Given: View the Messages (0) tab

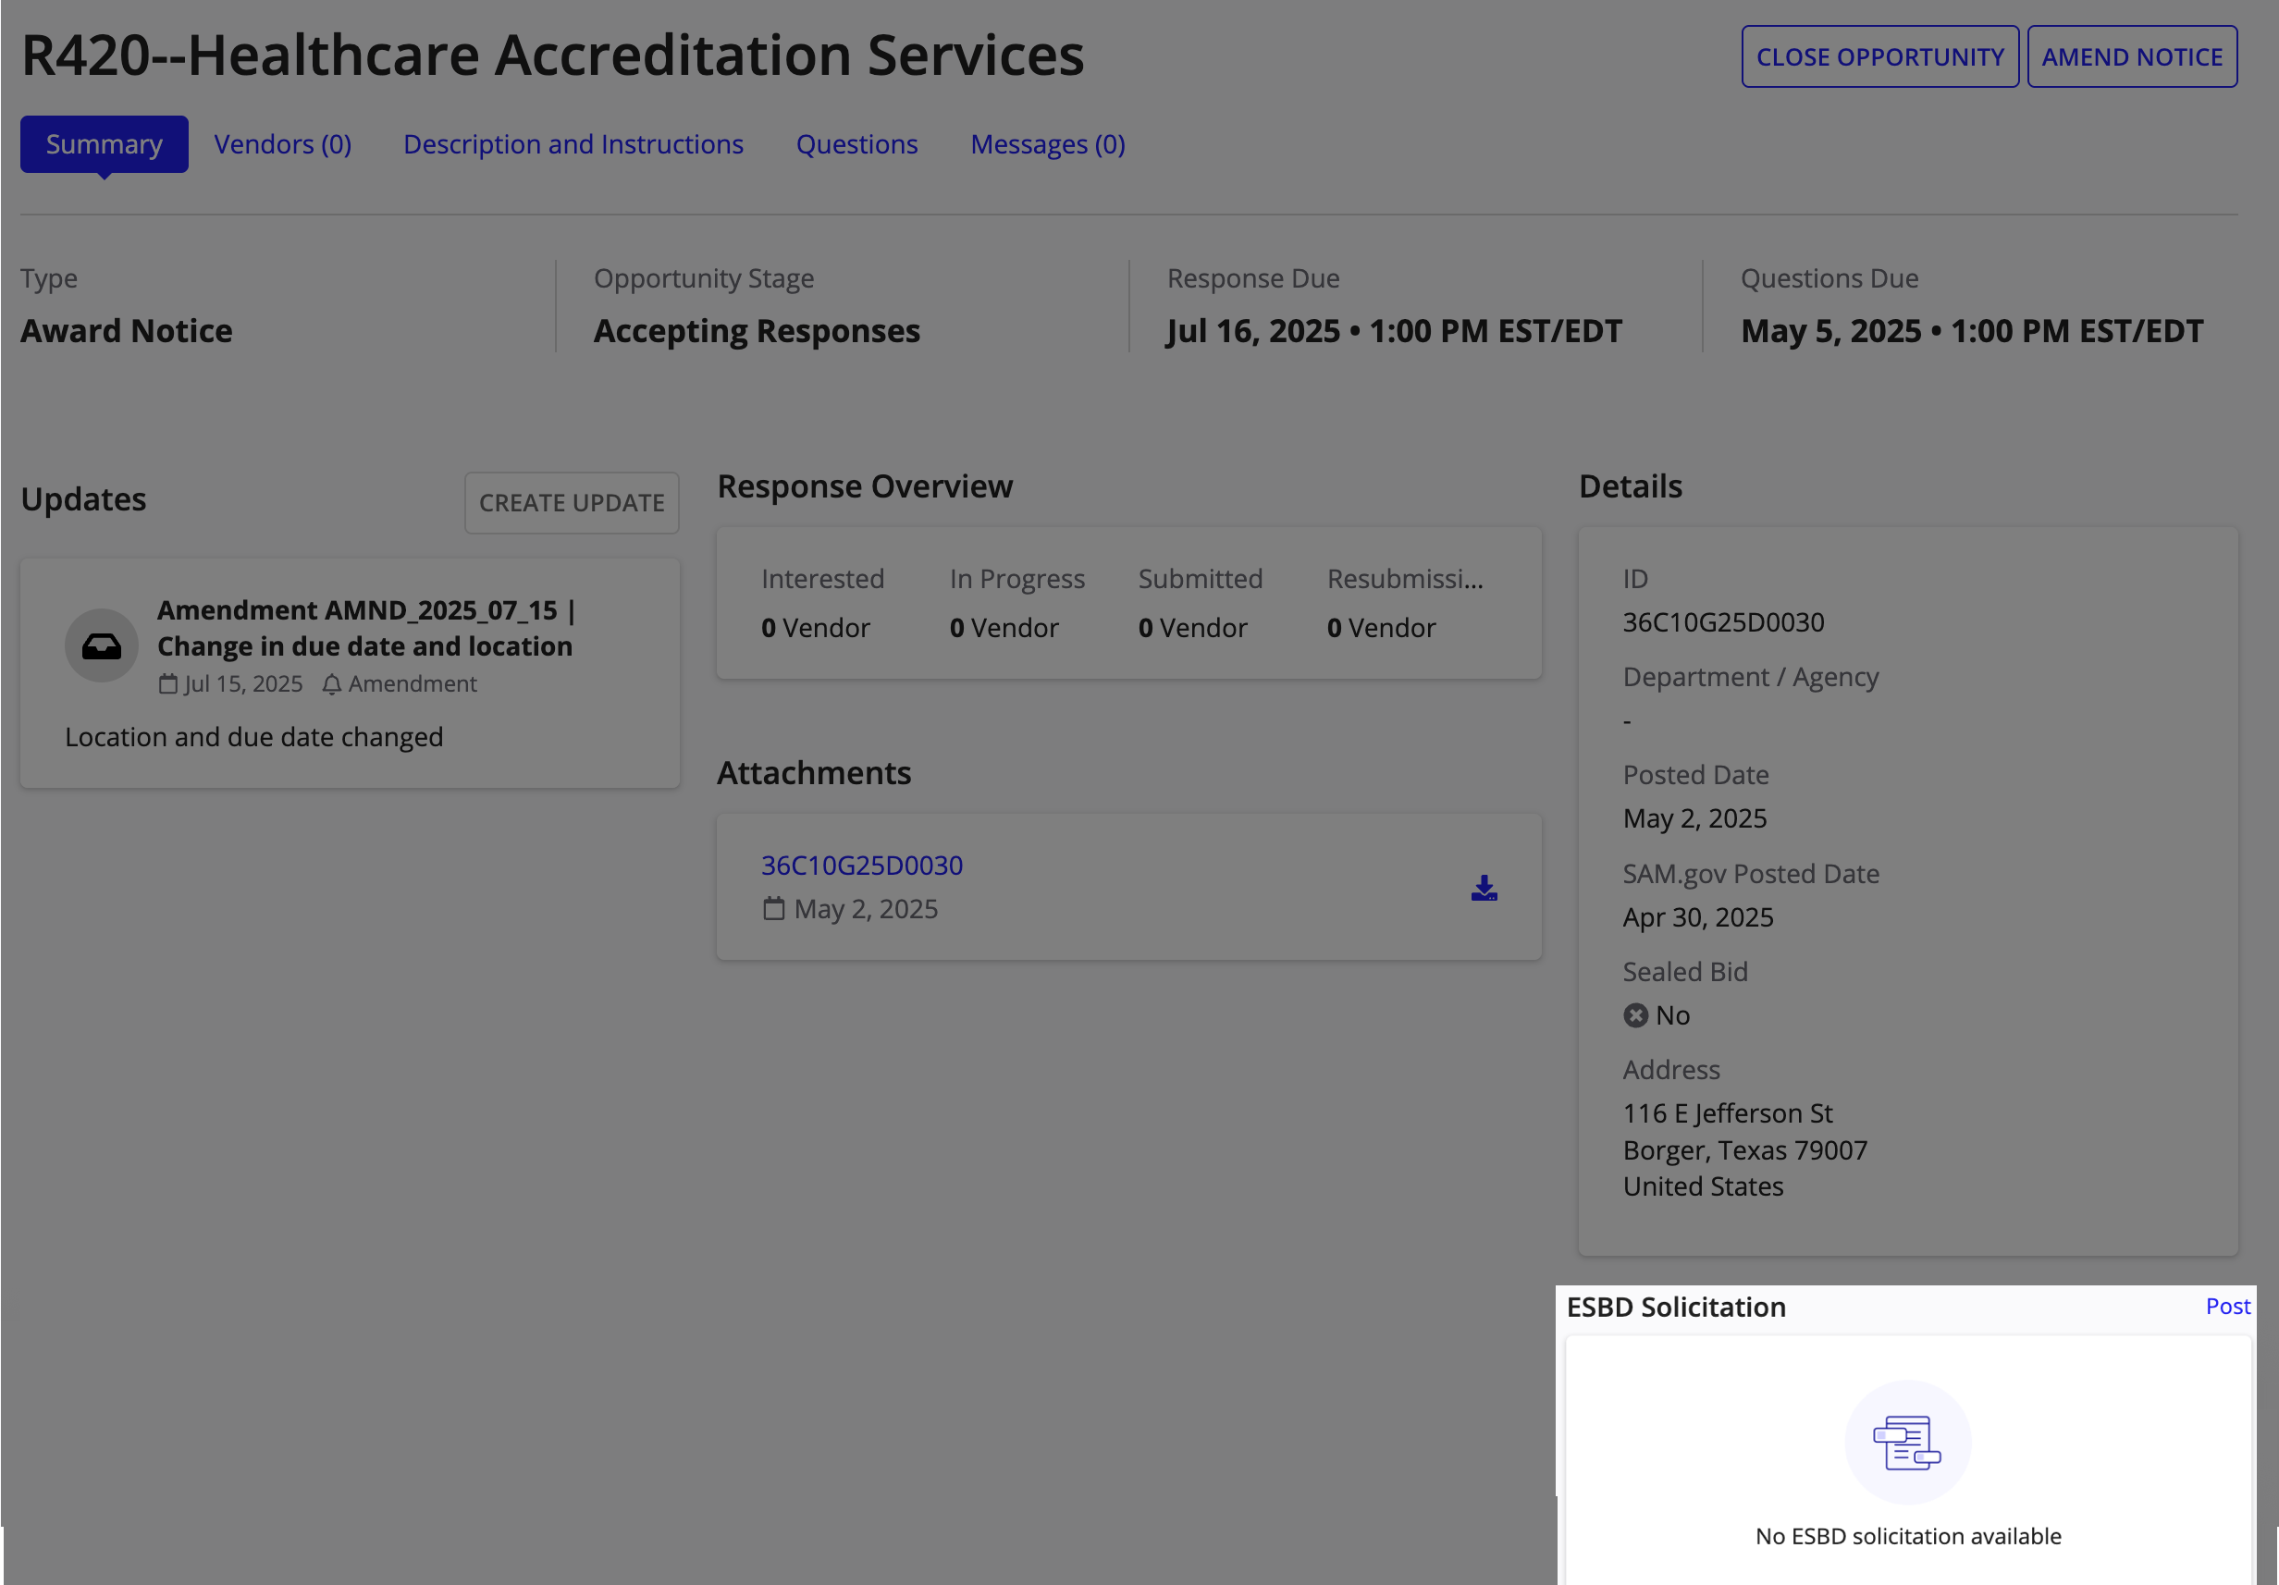Looking at the screenshot, I should point(1047,144).
